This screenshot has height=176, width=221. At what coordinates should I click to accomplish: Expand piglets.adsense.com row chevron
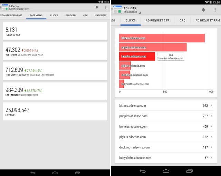211,137
